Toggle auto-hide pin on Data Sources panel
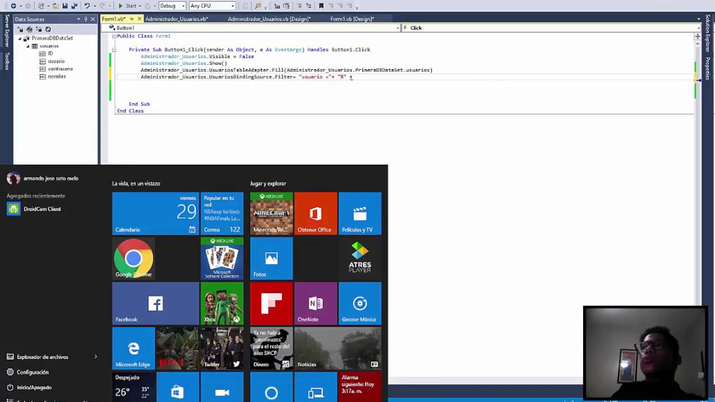This screenshot has width=715, height=402. [85, 19]
